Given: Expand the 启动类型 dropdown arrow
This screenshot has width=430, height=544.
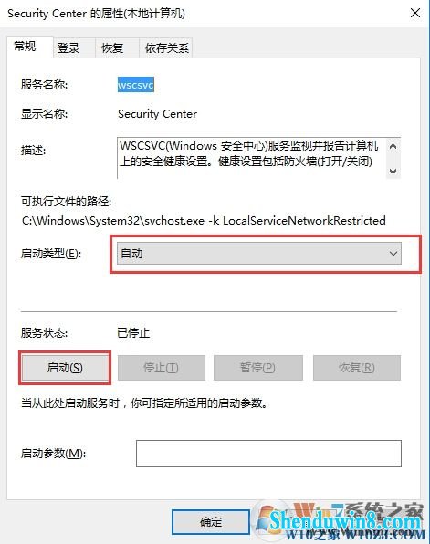Looking at the screenshot, I should coord(393,254).
